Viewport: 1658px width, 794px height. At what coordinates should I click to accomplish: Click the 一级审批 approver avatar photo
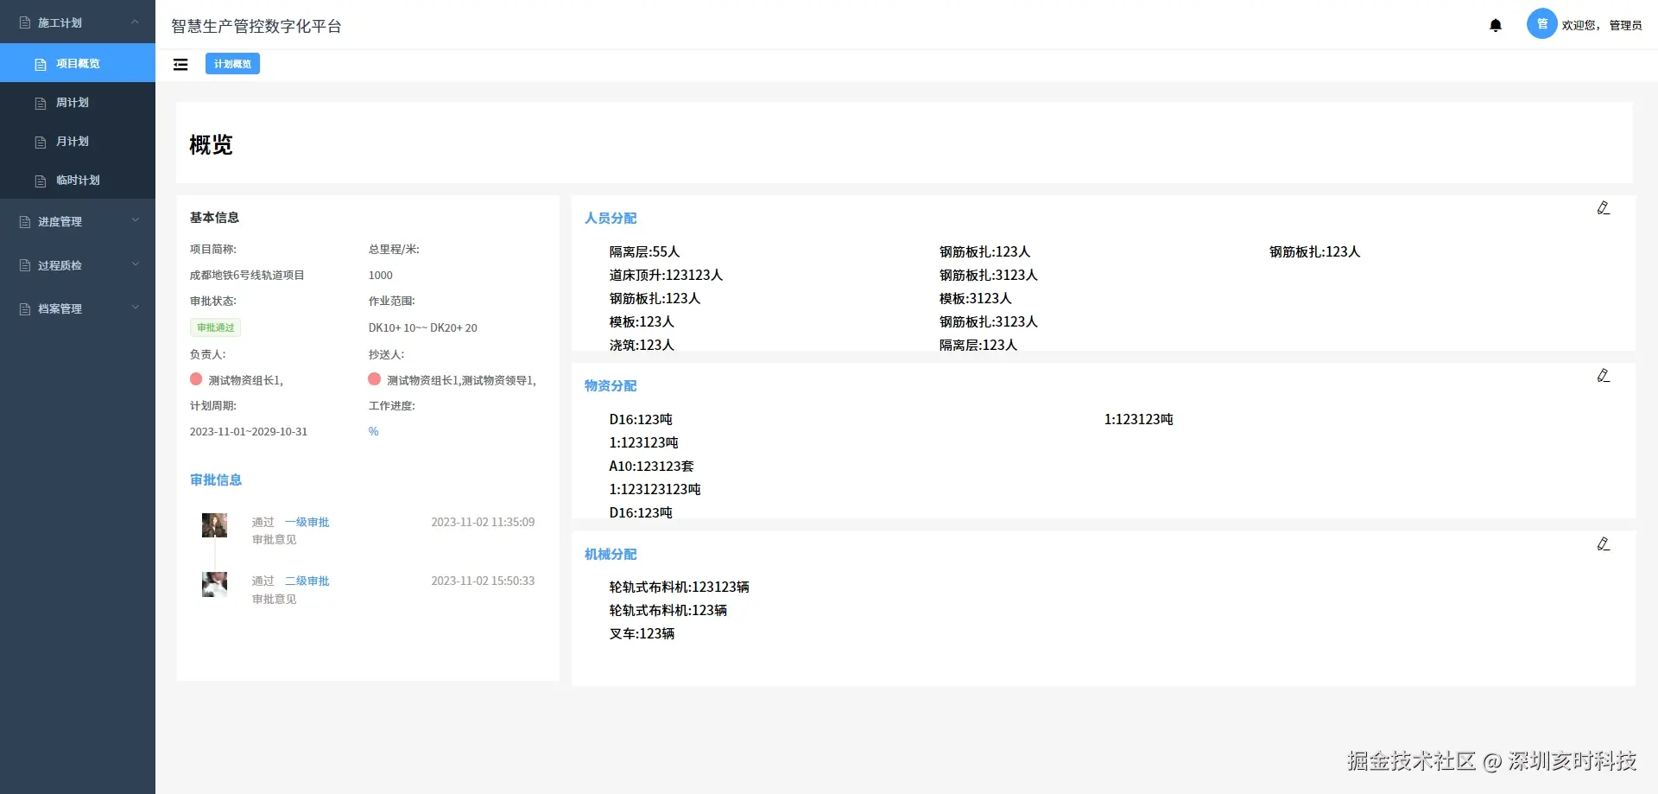(214, 525)
